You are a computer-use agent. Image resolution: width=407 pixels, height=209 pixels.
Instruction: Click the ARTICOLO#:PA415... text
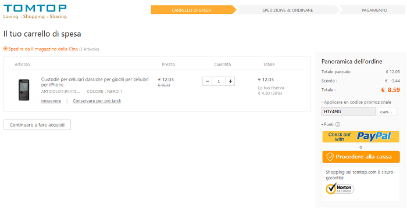(x=60, y=92)
